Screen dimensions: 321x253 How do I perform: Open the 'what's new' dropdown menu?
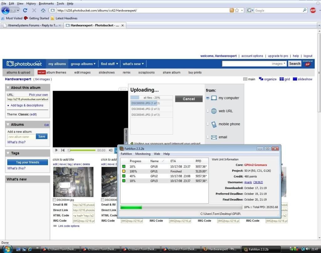click(133, 64)
